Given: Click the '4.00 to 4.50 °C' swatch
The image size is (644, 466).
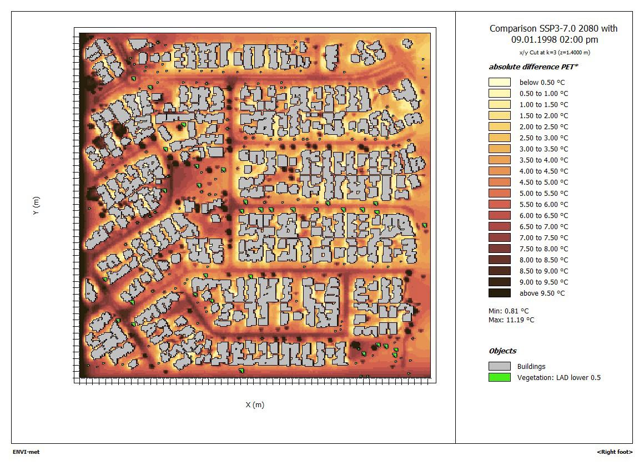Looking at the screenshot, I should tap(500, 171).
